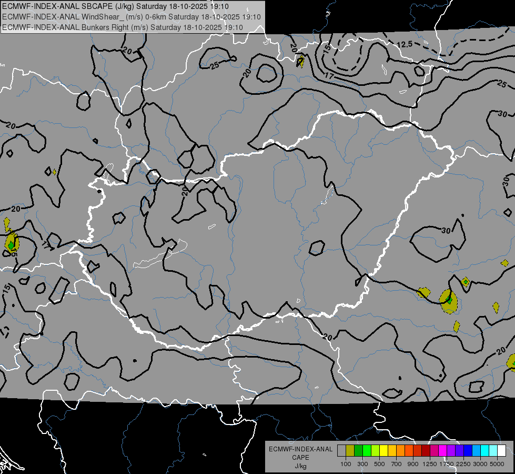Click the legend tick label 1250
The width and height of the screenshot is (515, 474).
(430, 464)
